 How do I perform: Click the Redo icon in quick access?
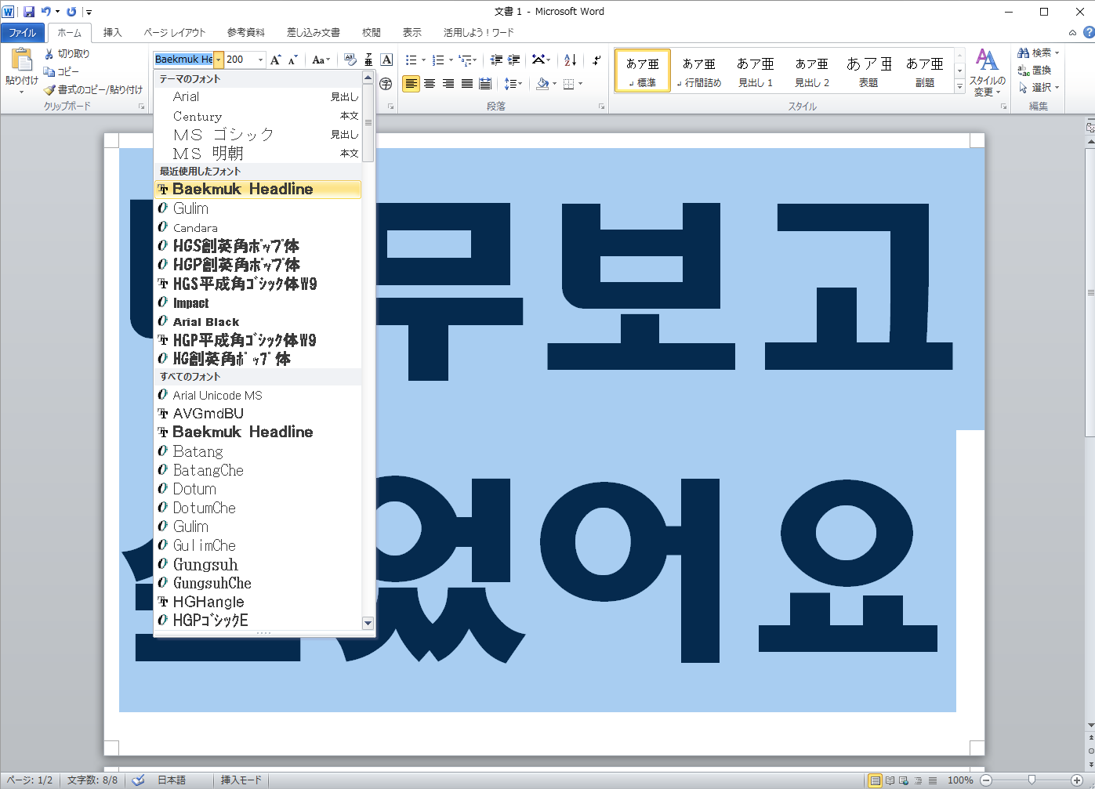coord(71,12)
